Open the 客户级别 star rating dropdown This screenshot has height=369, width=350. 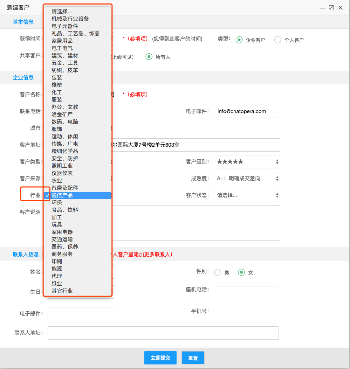247,162
